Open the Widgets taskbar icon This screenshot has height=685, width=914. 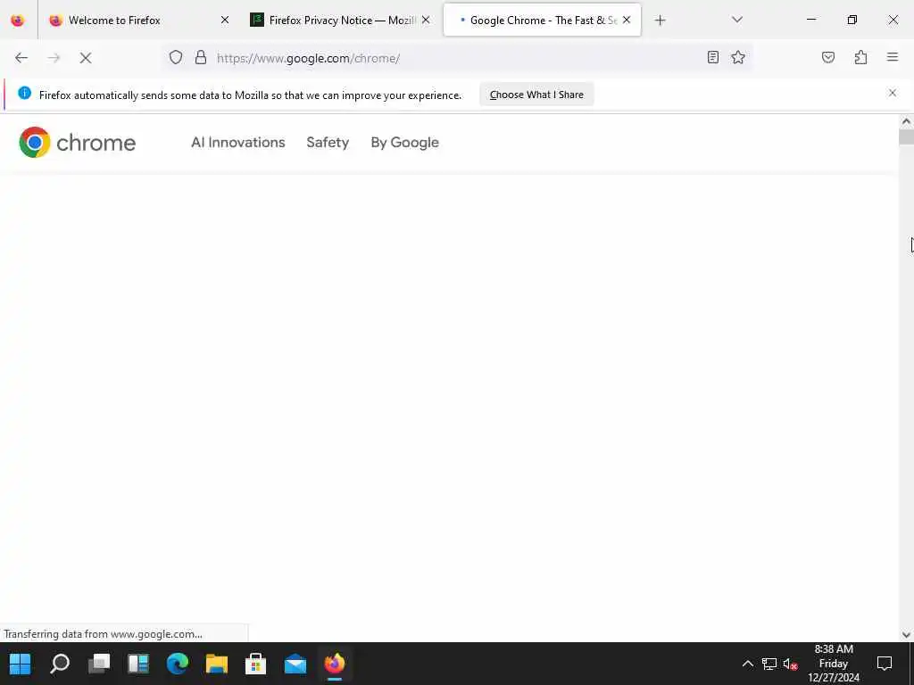click(138, 664)
